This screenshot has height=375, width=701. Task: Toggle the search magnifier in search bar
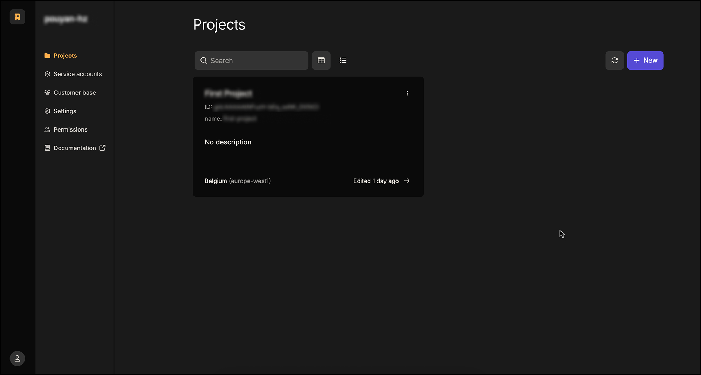point(204,60)
